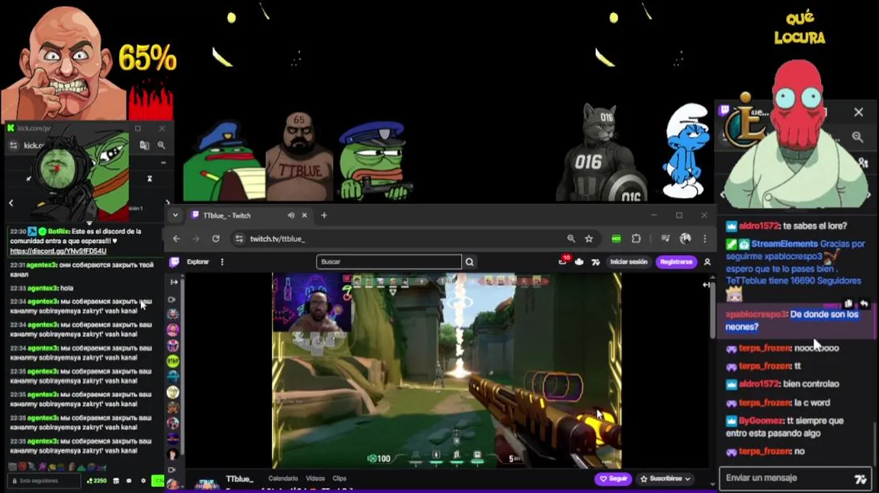Open the Chrome profile avatar
The image size is (879, 493).
[685, 238]
